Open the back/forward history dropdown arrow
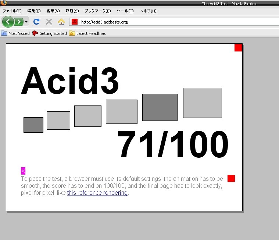 pyautogui.click(x=26, y=22)
